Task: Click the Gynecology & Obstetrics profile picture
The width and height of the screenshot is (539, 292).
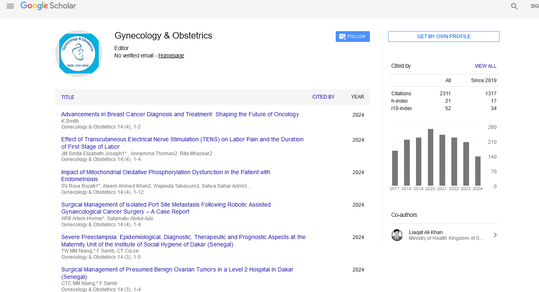Action: [79, 53]
